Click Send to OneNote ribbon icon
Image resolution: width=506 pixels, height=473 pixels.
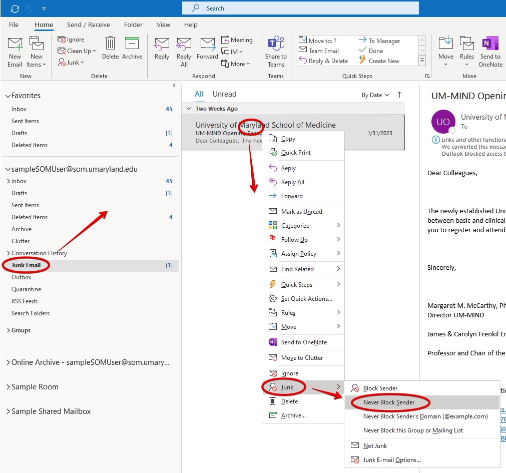490,45
